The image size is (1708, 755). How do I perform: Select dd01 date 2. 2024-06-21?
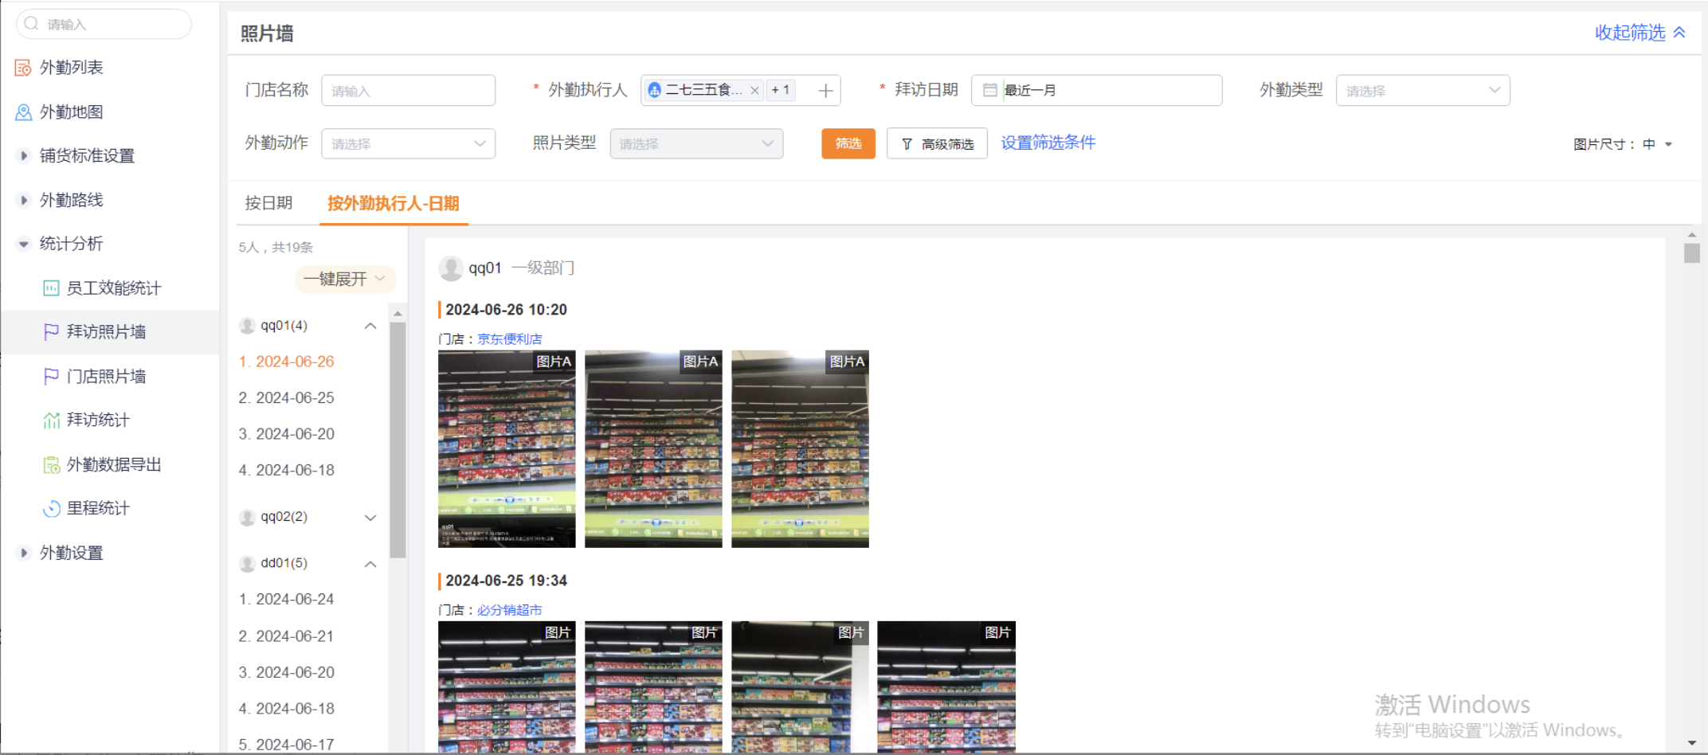coord(287,636)
